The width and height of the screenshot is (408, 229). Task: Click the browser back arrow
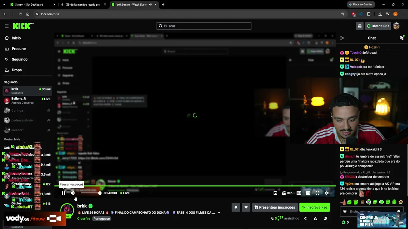(5, 14)
